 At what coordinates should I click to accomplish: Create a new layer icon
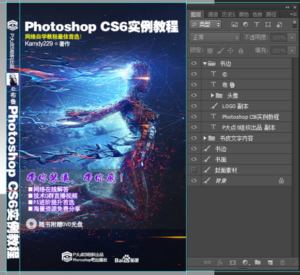point(270,263)
